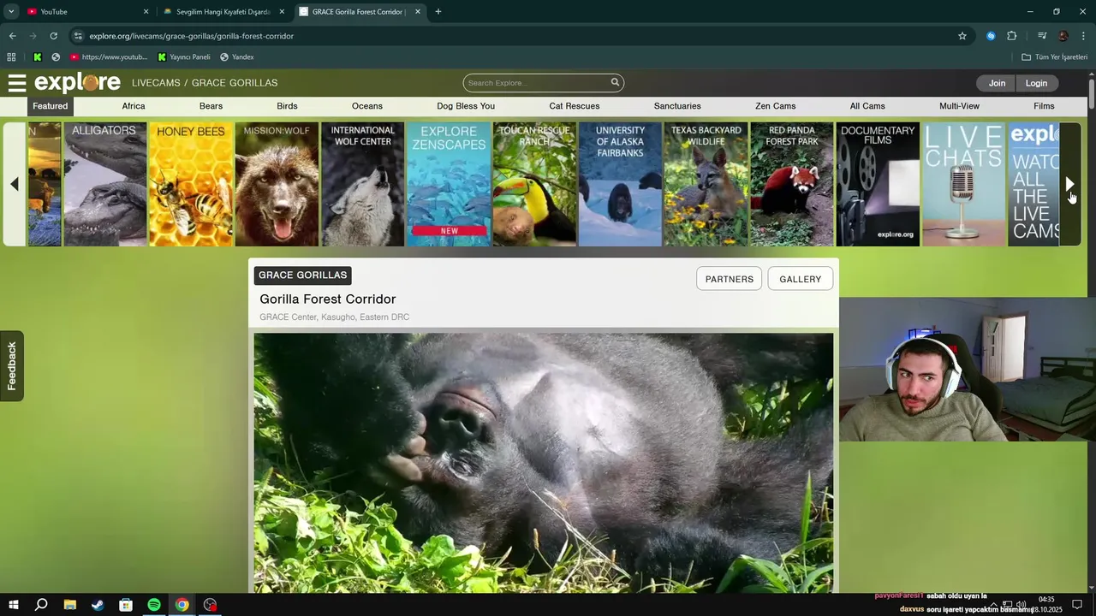The height and width of the screenshot is (616, 1096).
Task: Open Windows taskbar search
Action: coord(41,605)
